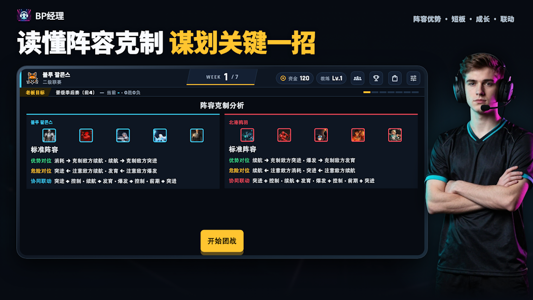
Task: Click the blue panel team name 블루 팔콘스
Action: coord(42,122)
